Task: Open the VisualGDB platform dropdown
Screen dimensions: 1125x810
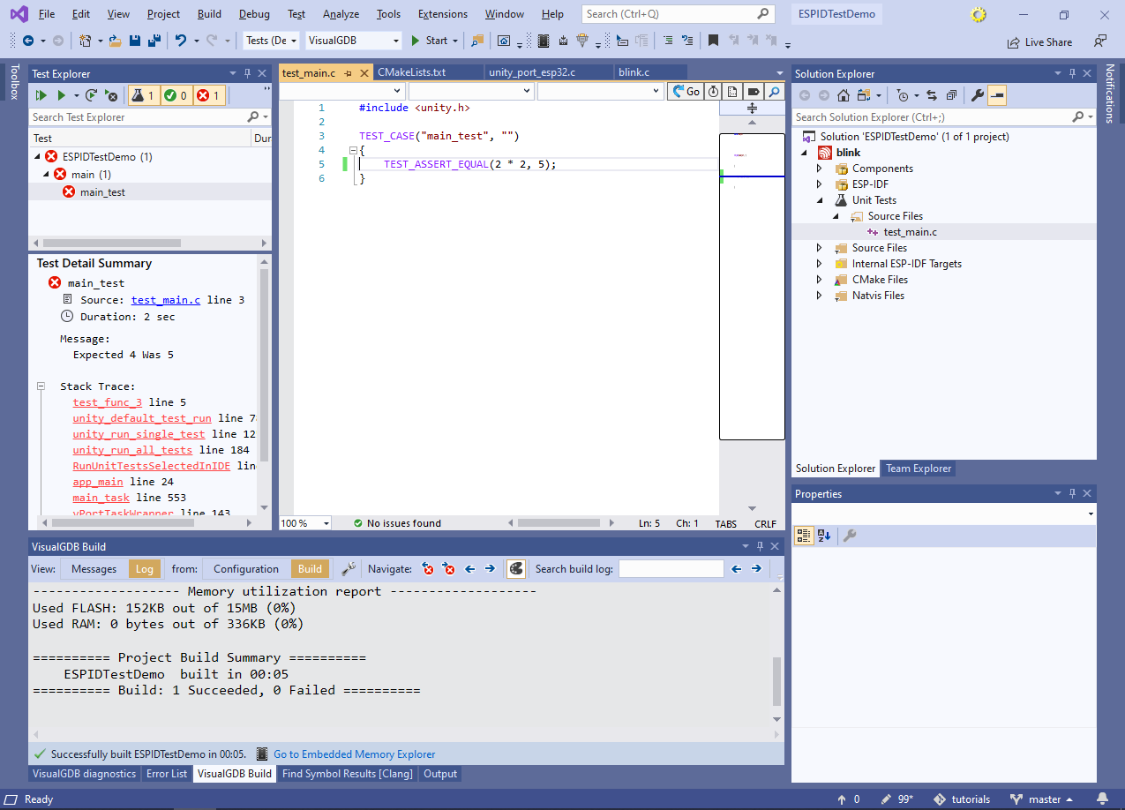Action: point(354,41)
